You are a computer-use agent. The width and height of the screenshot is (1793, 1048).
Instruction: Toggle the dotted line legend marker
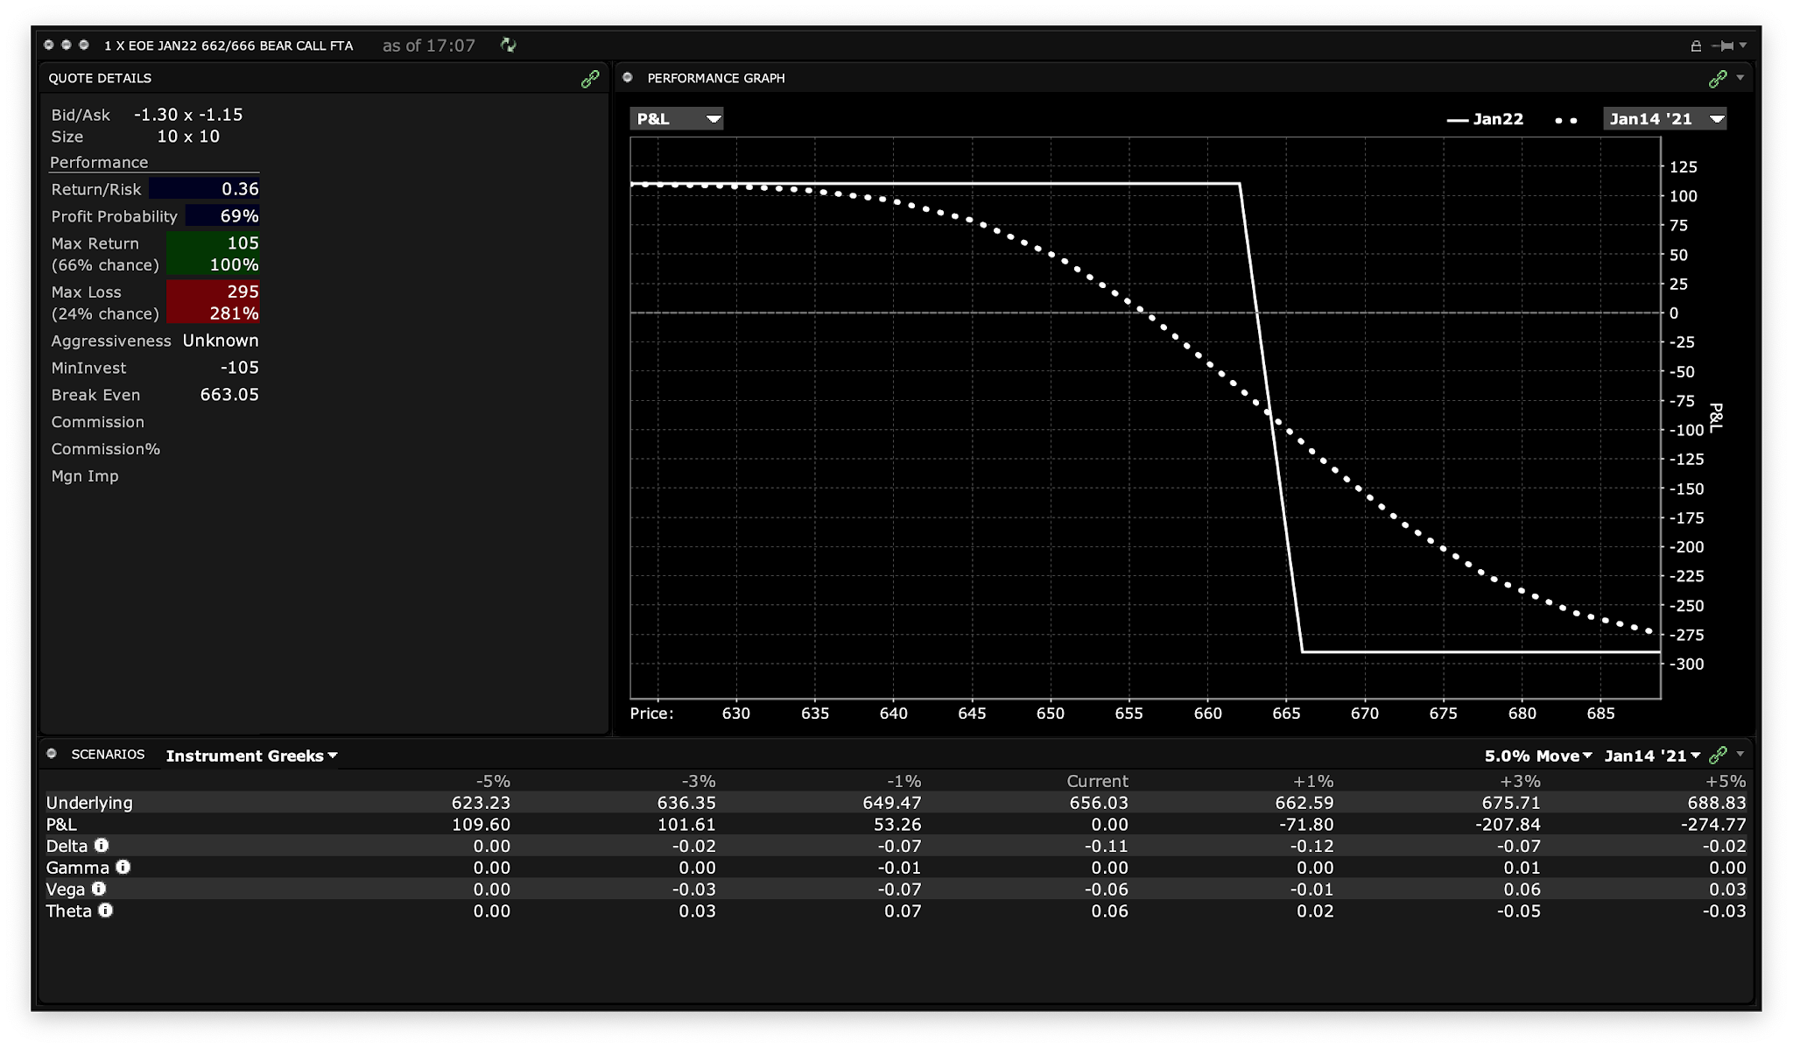[1566, 120]
